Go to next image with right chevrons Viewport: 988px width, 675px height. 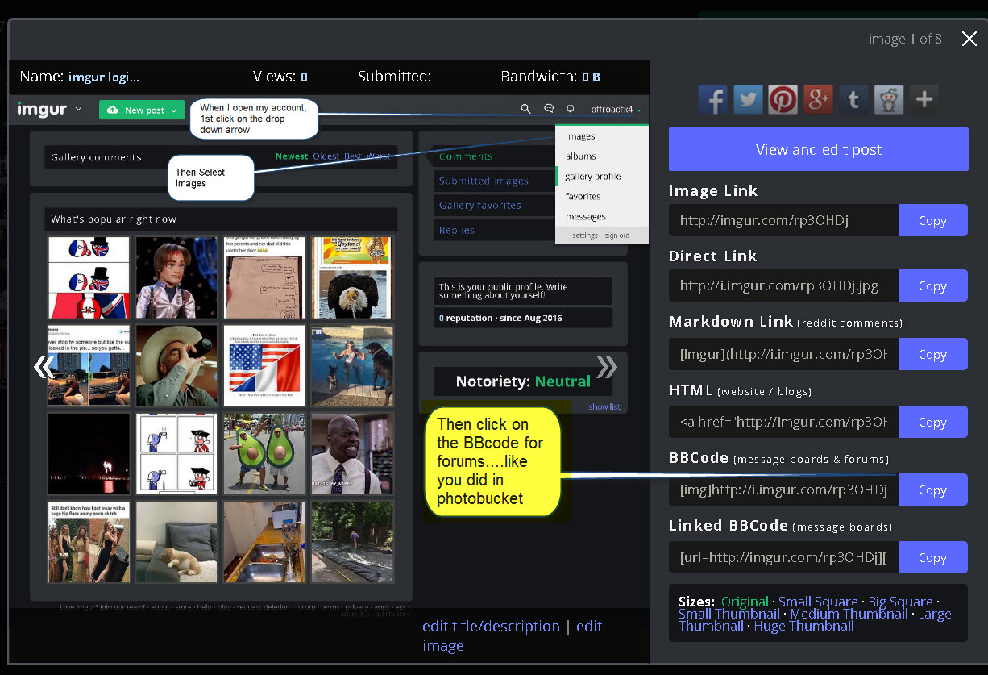coord(607,367)
